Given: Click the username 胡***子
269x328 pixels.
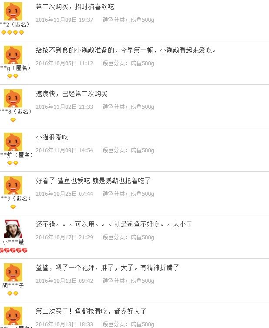Looking at the screenshot, I should coord(13,285).
